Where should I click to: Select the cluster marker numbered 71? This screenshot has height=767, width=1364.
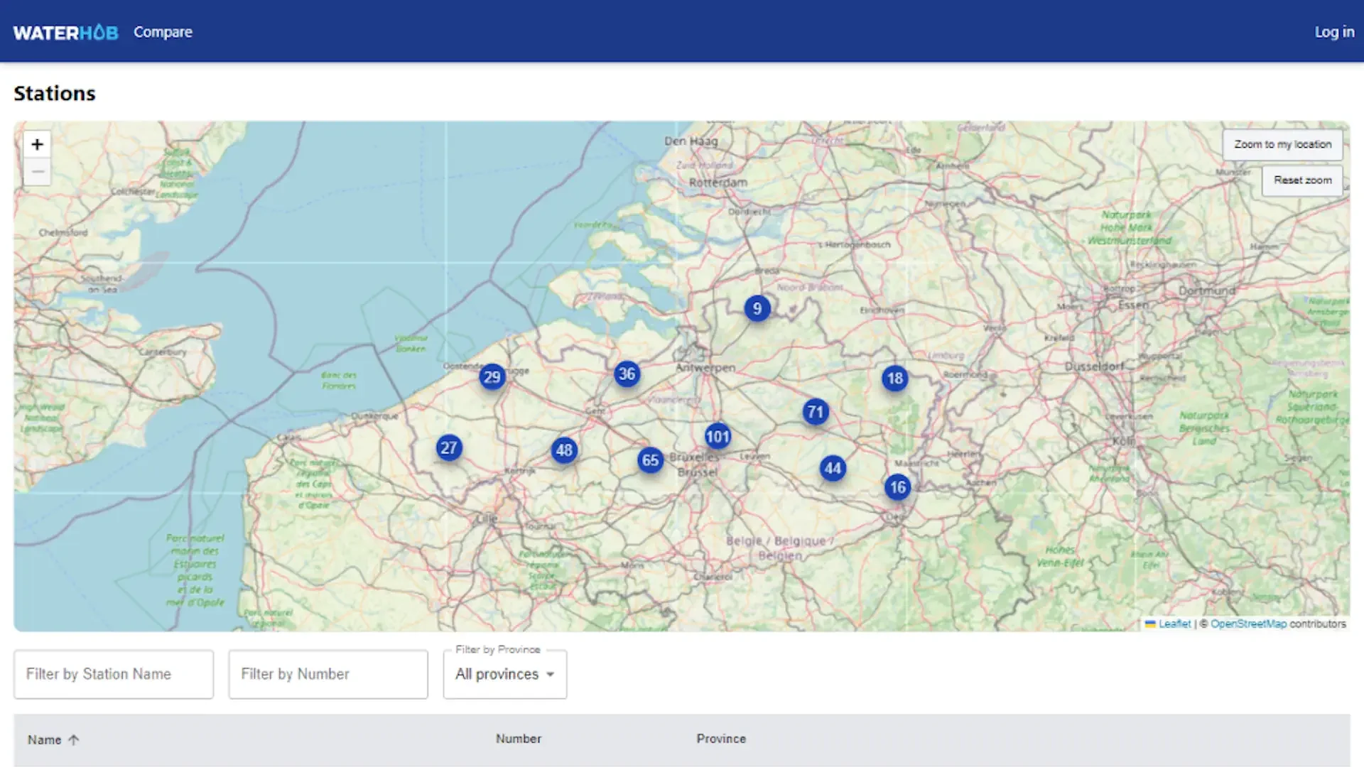pos(816,412)
